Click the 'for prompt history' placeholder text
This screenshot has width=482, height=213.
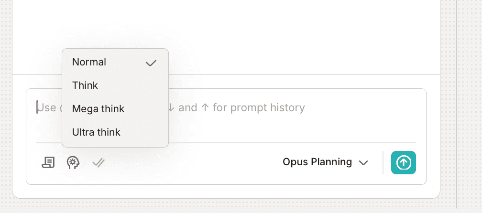pos(258,107)
